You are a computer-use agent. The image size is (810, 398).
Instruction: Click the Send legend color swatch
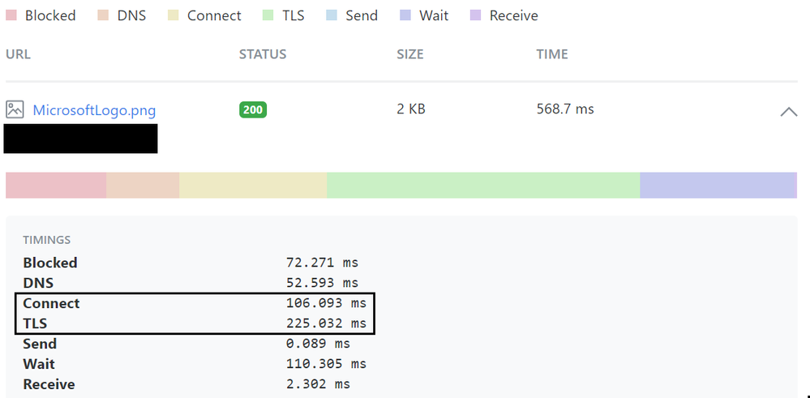331,15
